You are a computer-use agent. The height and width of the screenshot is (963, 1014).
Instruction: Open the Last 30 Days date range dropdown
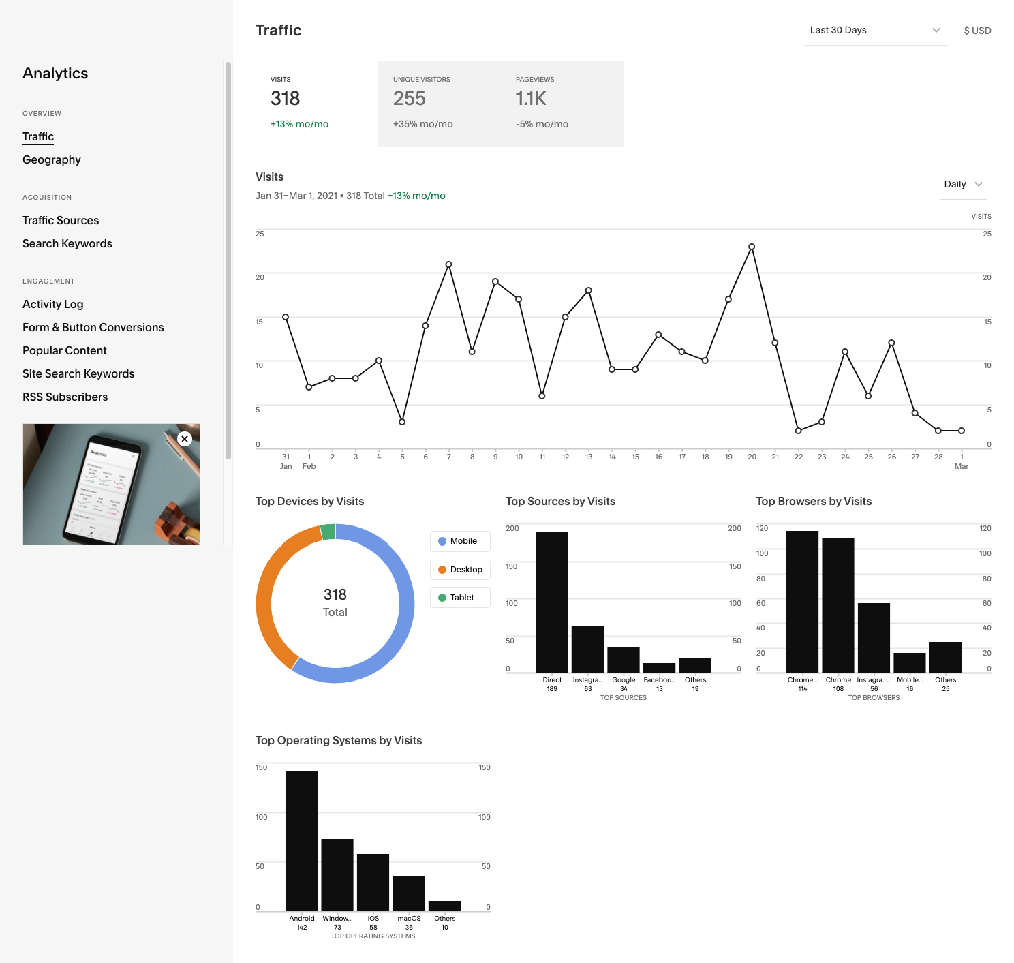point(875,30)
